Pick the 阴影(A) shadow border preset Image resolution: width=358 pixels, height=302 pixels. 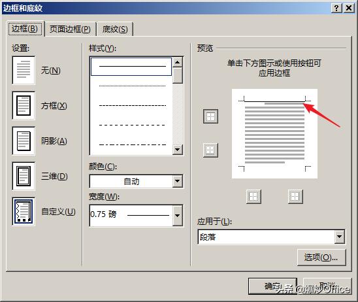[x=24, y=141]
